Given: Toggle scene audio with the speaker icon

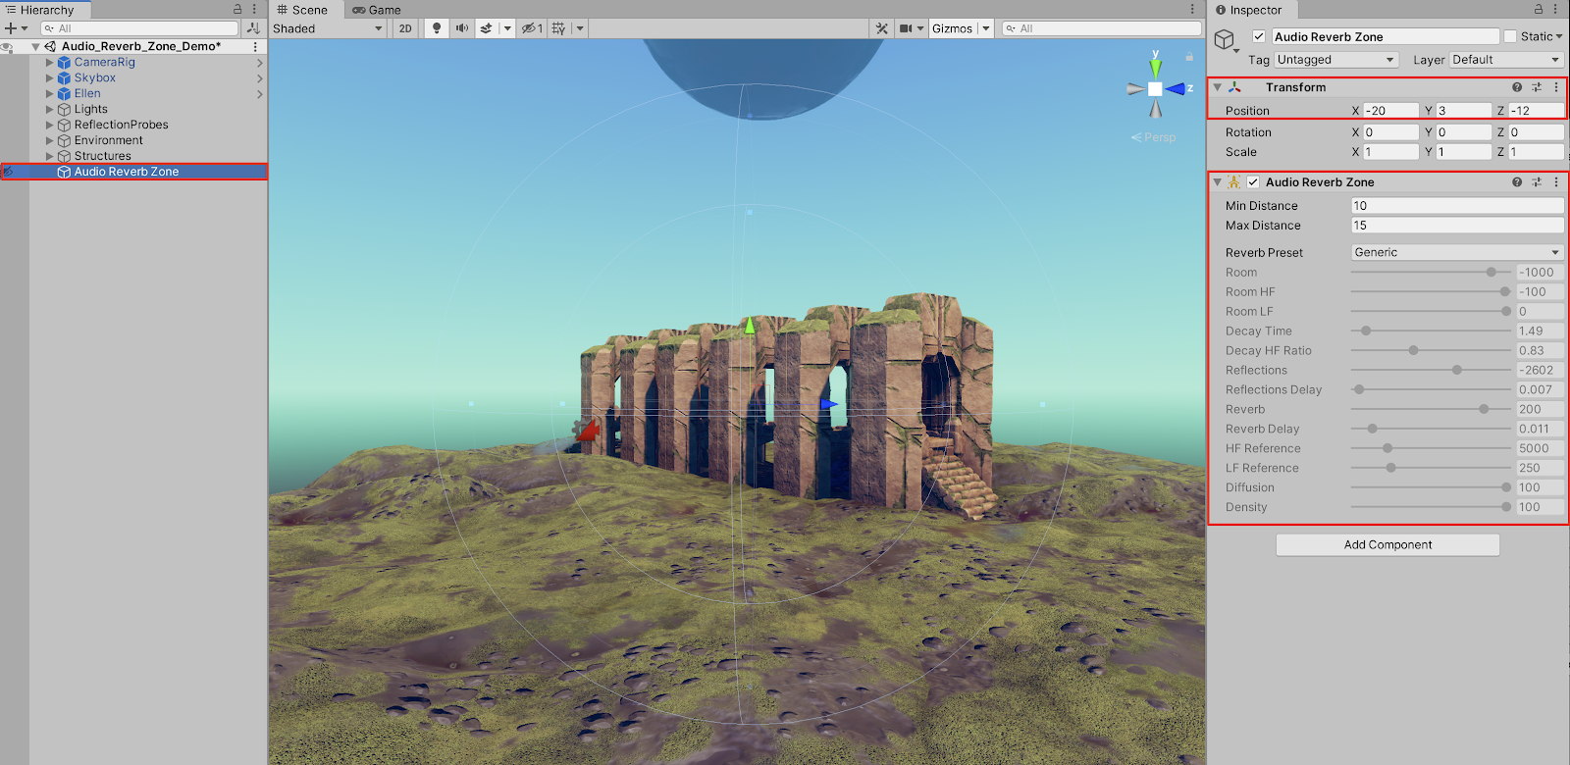Looking at the screenshot, I should (x=461, y=28).
